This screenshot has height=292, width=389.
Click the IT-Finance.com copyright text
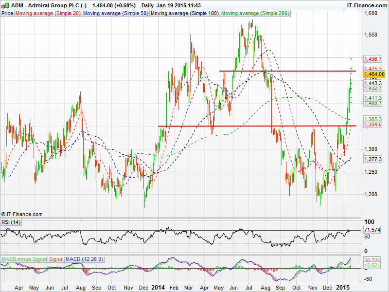point(22,214)
